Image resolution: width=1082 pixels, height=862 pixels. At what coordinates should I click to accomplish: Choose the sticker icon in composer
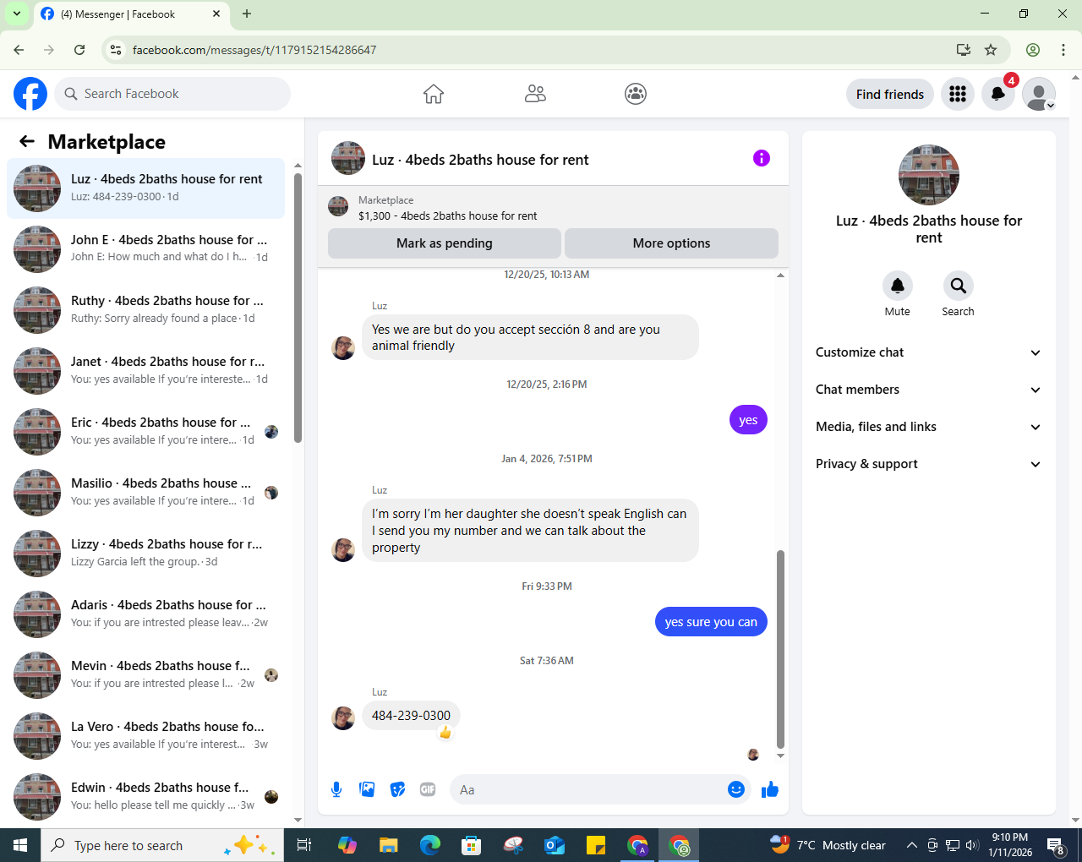coord(397,789)
